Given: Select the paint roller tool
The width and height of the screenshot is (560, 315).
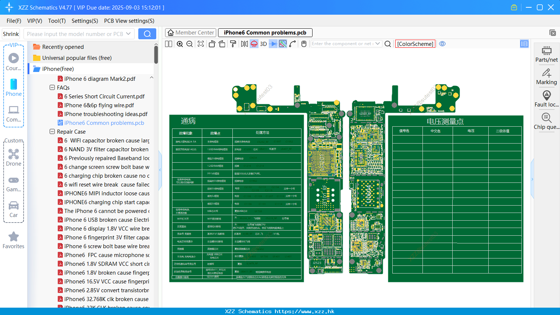Looking at the screenshot, I should tap(233, 44).
